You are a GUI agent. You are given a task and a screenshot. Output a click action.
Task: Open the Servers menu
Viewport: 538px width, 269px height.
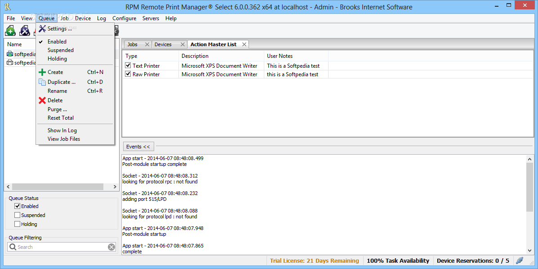pyautogui.click(x=151, y=18)
